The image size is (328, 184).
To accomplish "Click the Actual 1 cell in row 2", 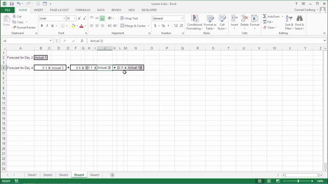I will (x=41, y=58).
